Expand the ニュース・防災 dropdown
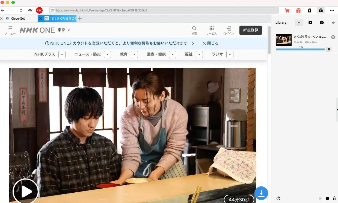This screenshot has width=338, height=203. point(108,54)
